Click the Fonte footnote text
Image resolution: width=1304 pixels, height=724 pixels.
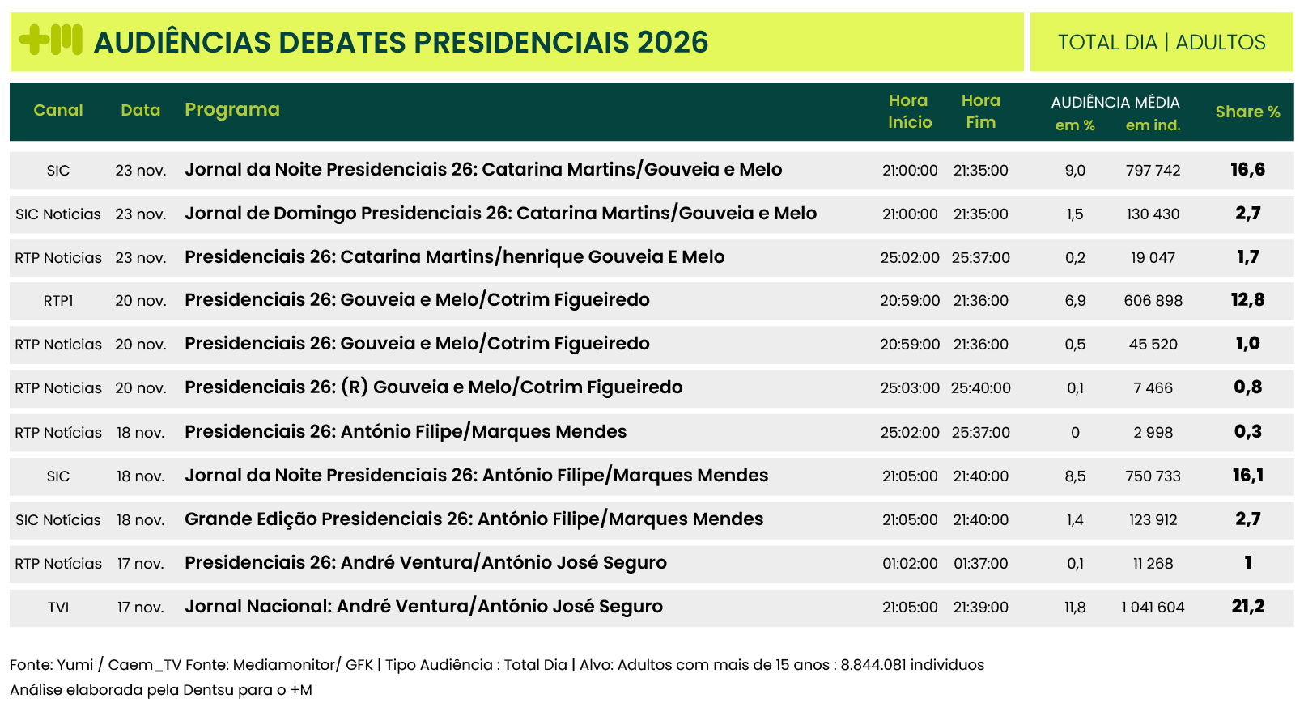(x=496, y=665)
